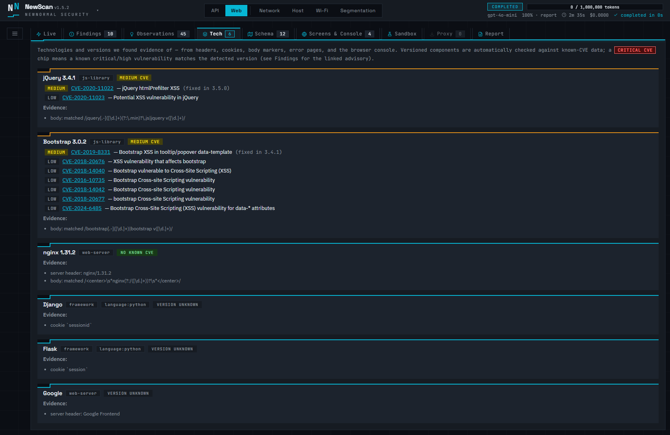Click 'server header: nginx/1.31.2' evidence
This screenshot has height=435, width=670.
(x=81, y=273)
